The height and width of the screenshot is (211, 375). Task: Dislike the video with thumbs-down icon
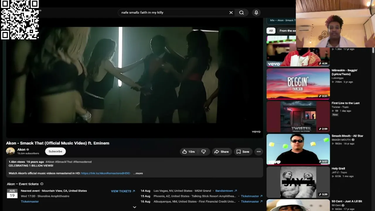[204, 152]
